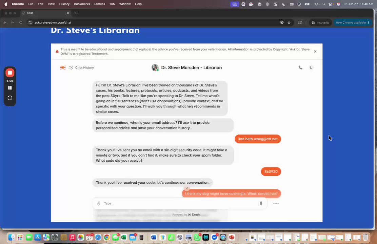Open the Bookmarks menu
Image resolution: width=377 pixels, height=244 pixels.
(82, 4)
